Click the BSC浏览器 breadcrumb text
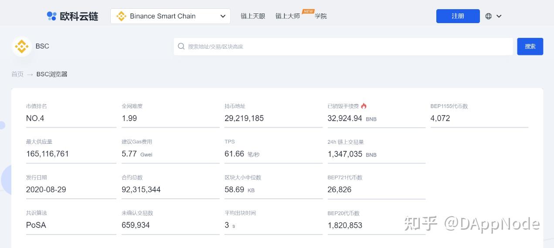Image resolution: width=554 pixels, height=248 pixels. coord(52,74)
